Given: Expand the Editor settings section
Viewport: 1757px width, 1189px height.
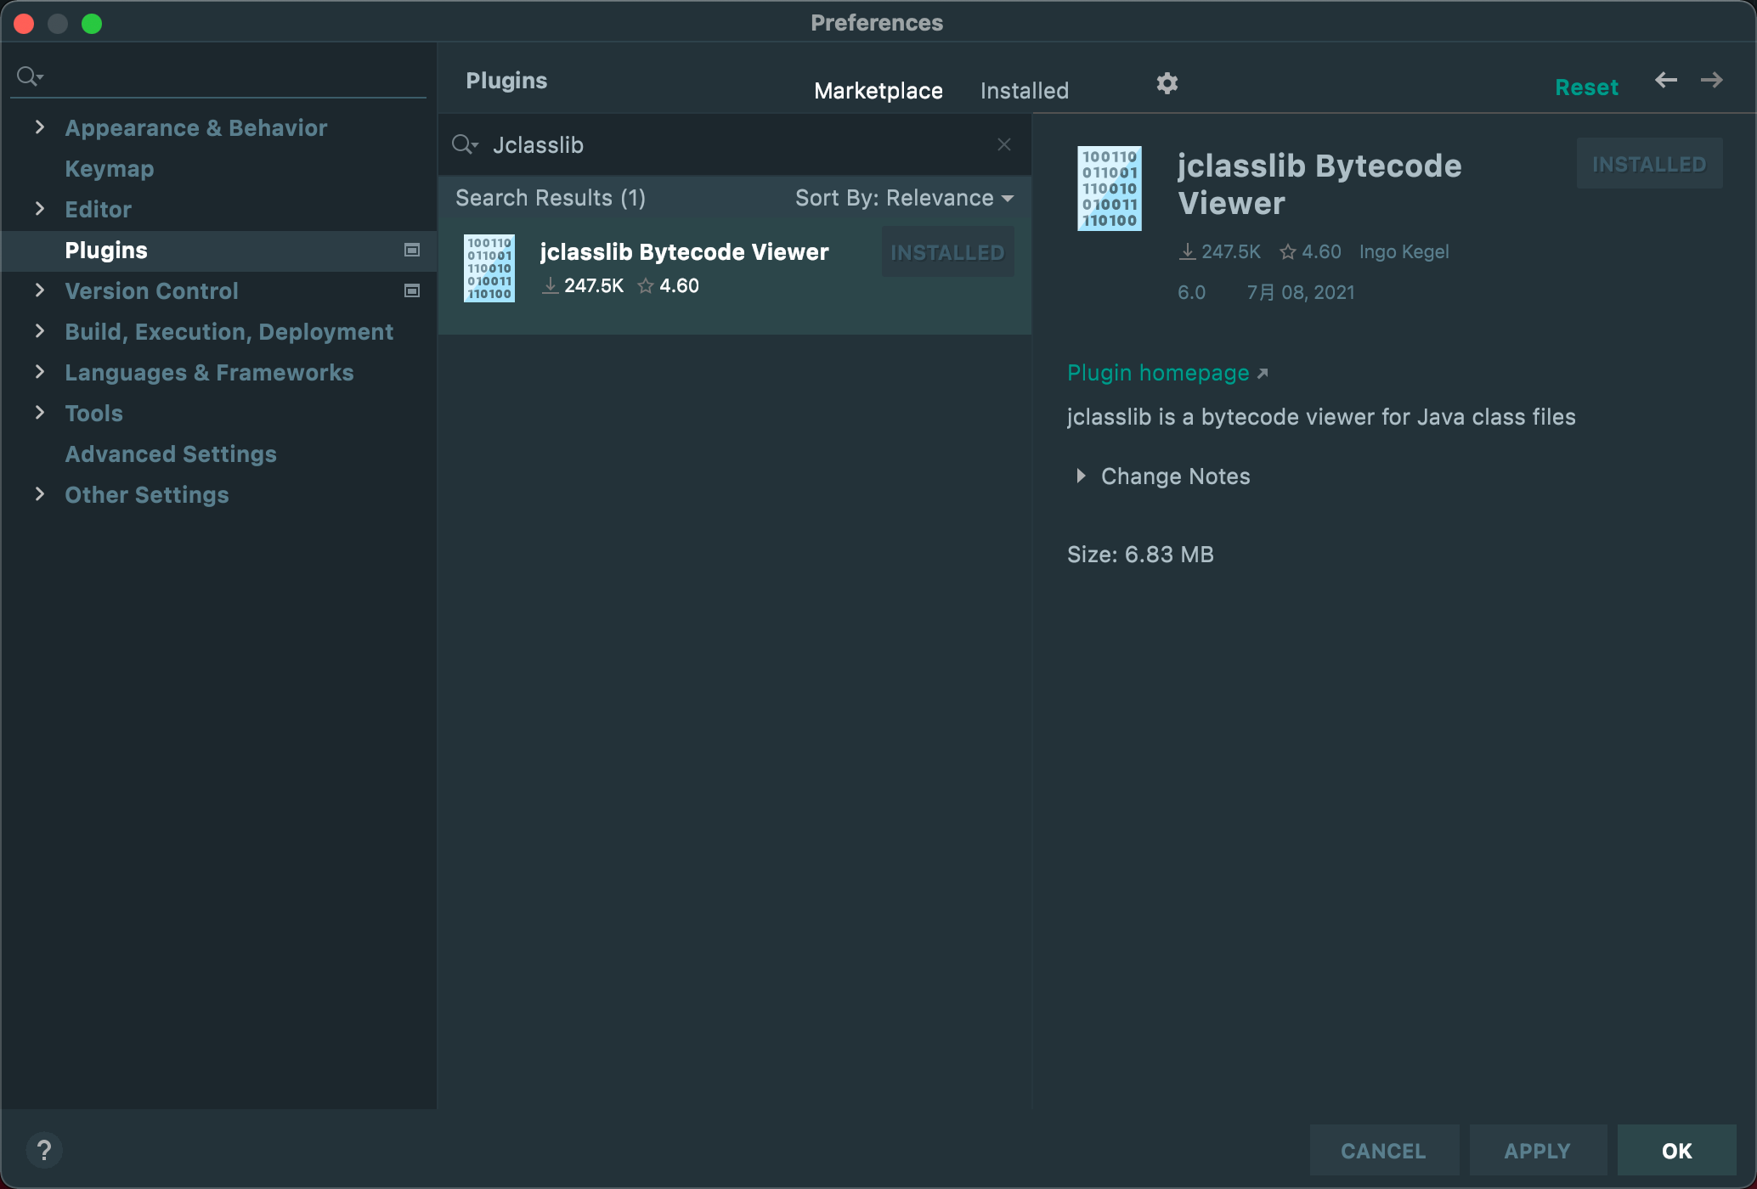Looking at the screenshot, I should (x=39, y=209).
